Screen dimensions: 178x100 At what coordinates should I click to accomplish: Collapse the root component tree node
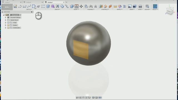pyautogui.click(x=4, y=15)
